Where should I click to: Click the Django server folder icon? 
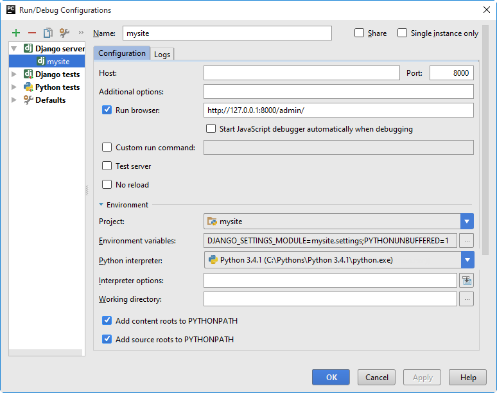(x=28, y=48)
